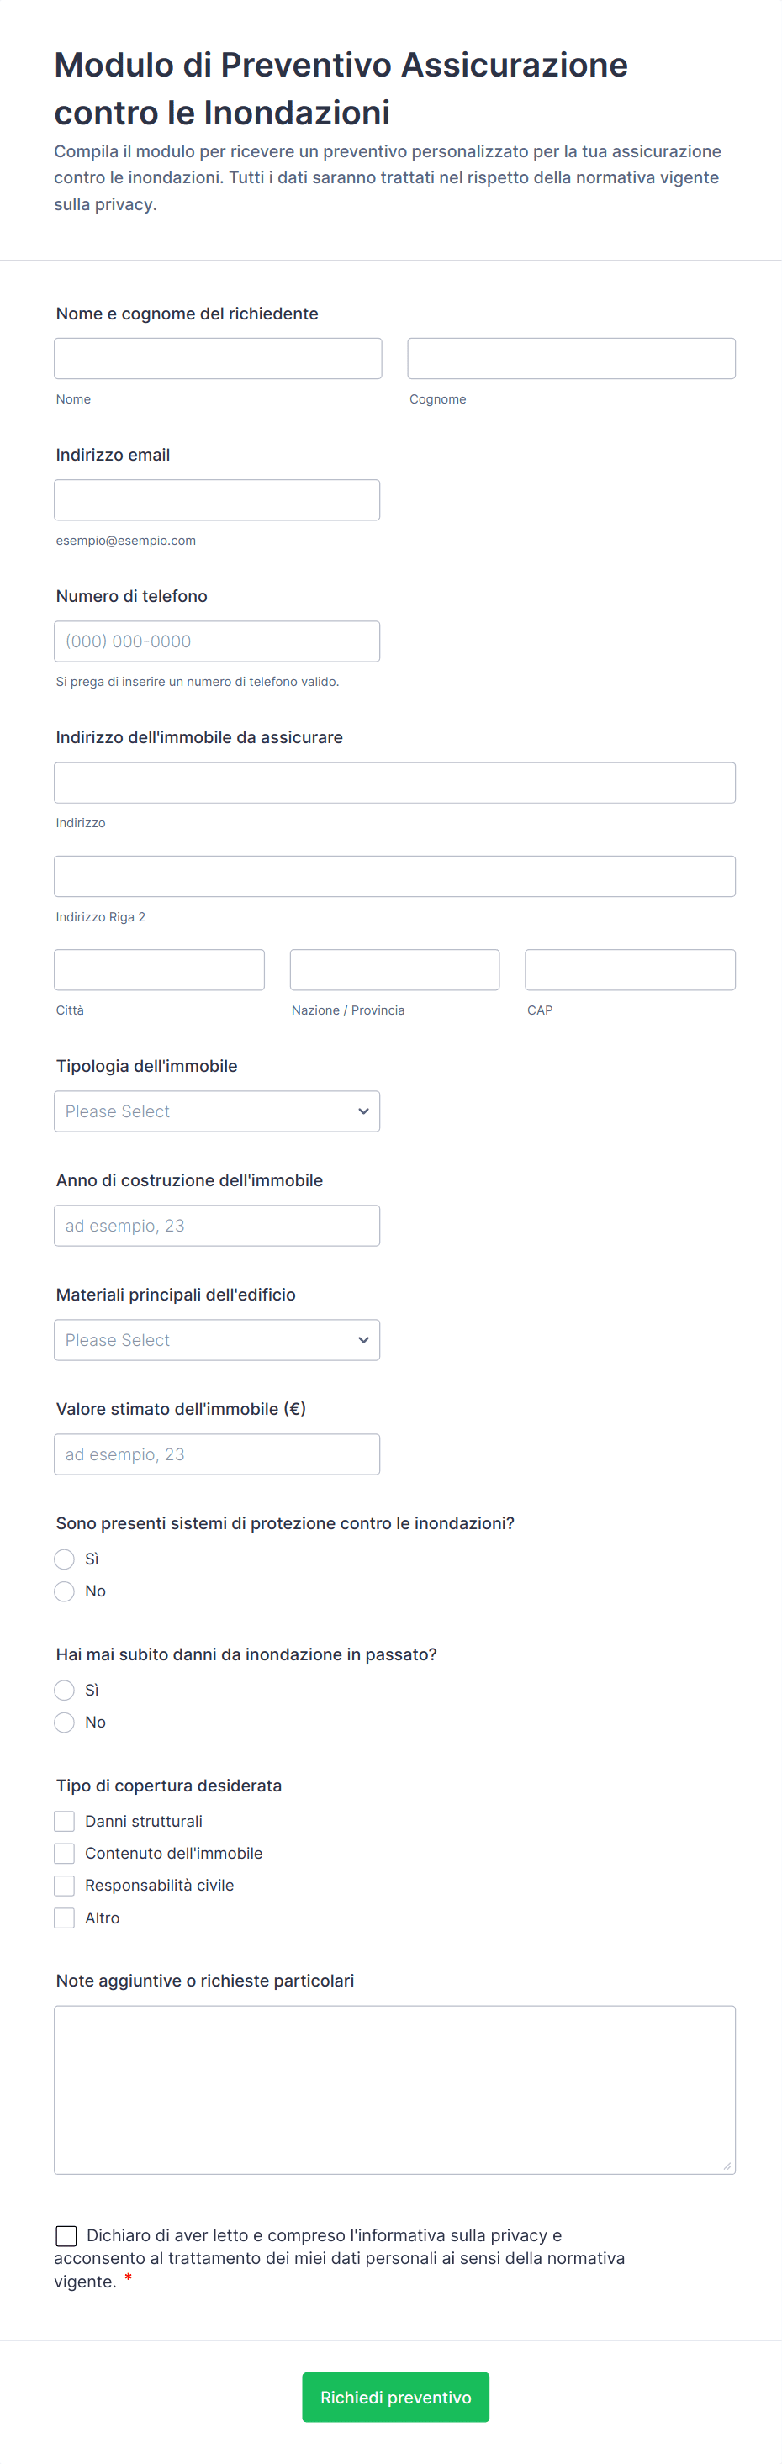Select the CAP postal code field
This screenshot has width=782, height=2464.
click(630, 969)
